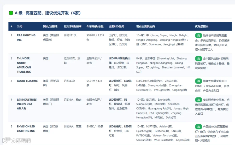Click amount cell $10.0M / 1,333条

[95, 37]
